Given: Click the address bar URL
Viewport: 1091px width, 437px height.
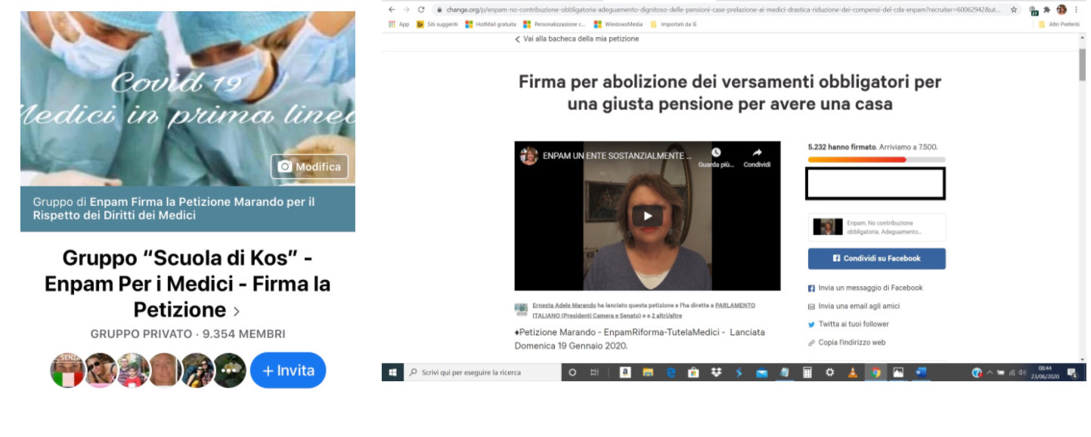Looking at the screenshot, I should coord(722,10).
